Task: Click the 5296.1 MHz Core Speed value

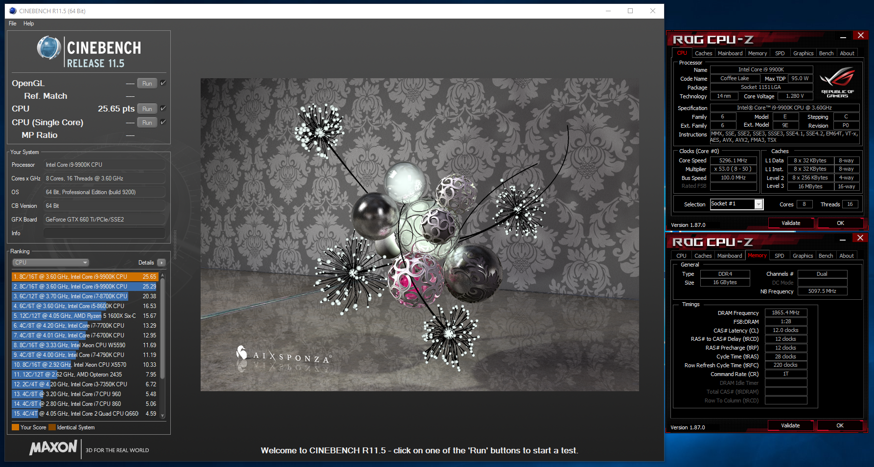Action: [733, 160]
